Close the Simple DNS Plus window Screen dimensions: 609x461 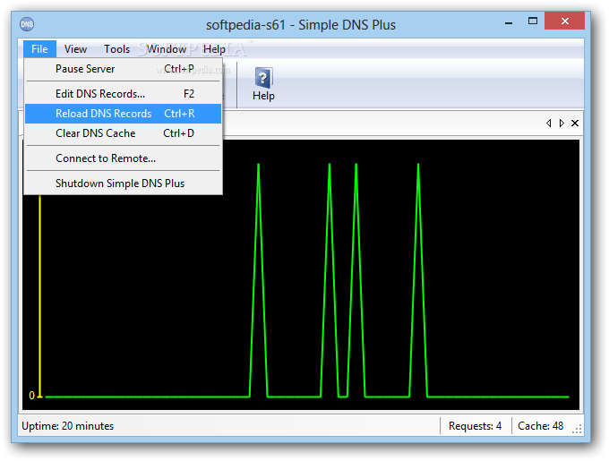click(565, 21)
